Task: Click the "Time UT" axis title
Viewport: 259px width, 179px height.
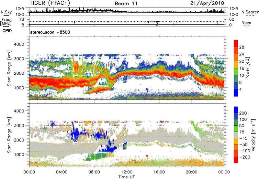Action: (127, 177)
